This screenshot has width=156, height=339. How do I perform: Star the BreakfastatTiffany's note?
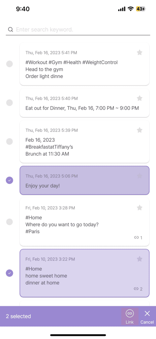(x=140, y=130)
